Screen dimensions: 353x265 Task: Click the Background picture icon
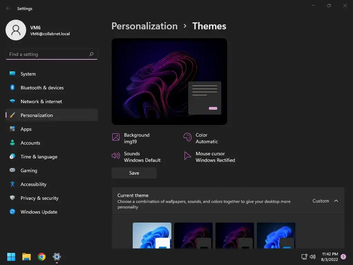(116, 137)
